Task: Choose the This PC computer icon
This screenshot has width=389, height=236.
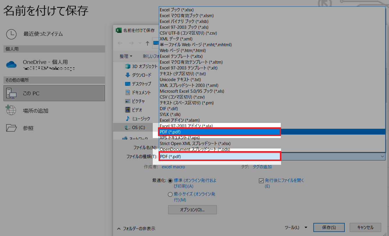Action: pos(12,93)
